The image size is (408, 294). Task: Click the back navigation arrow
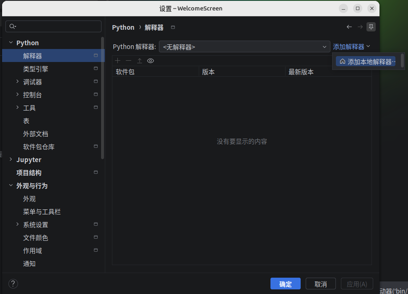349,27
